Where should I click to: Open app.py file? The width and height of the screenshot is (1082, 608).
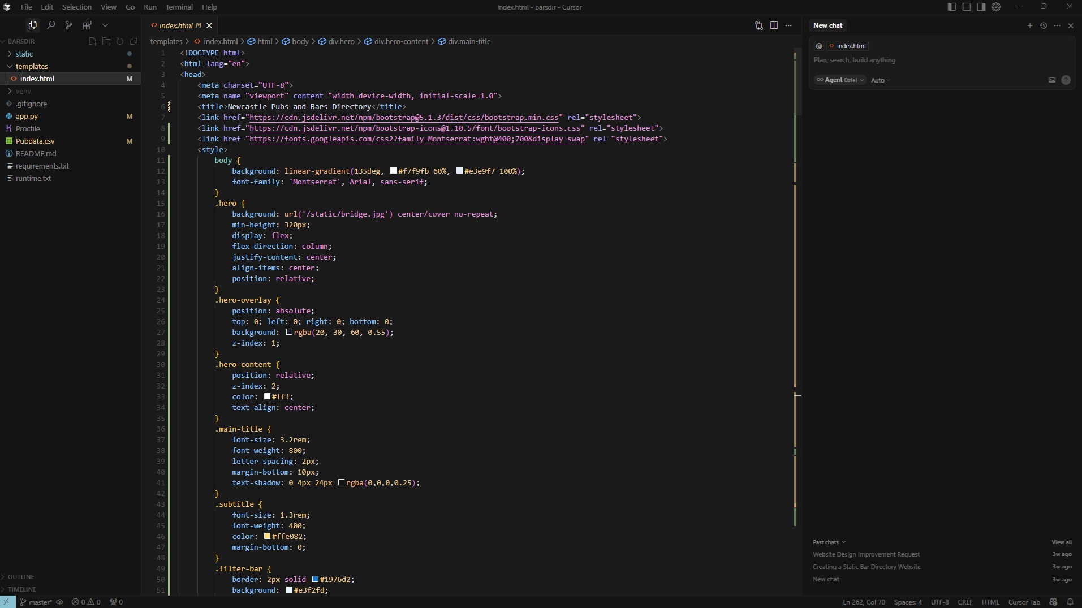27,116
